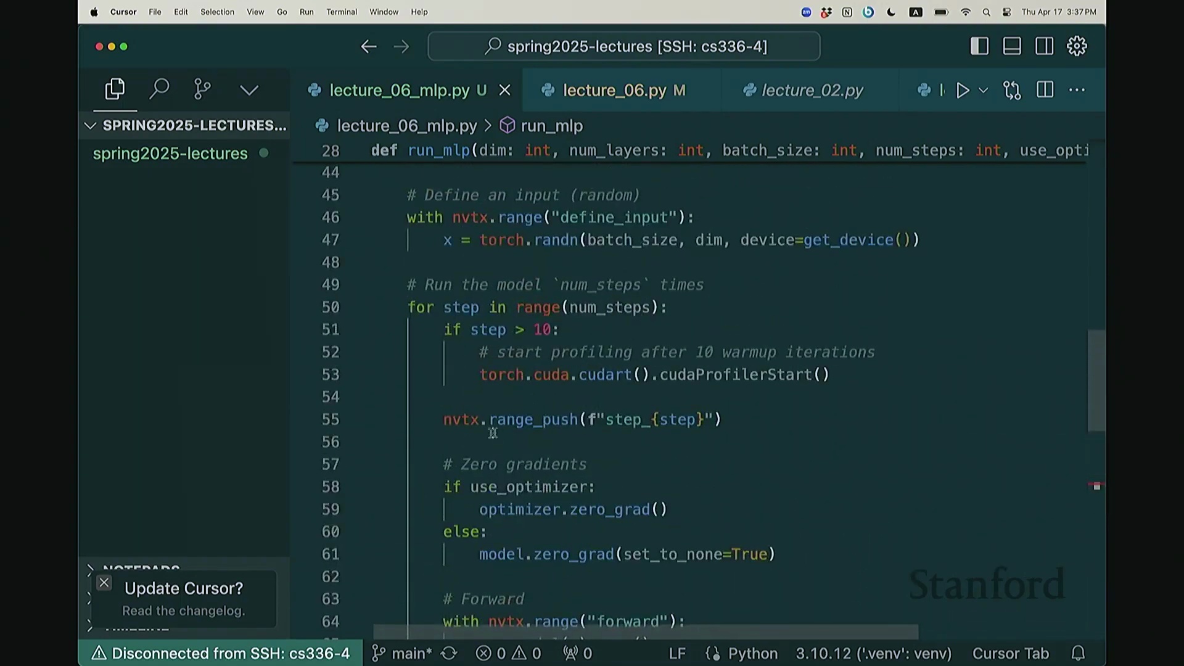Run the Python file with play button

(x=962, y=91)
